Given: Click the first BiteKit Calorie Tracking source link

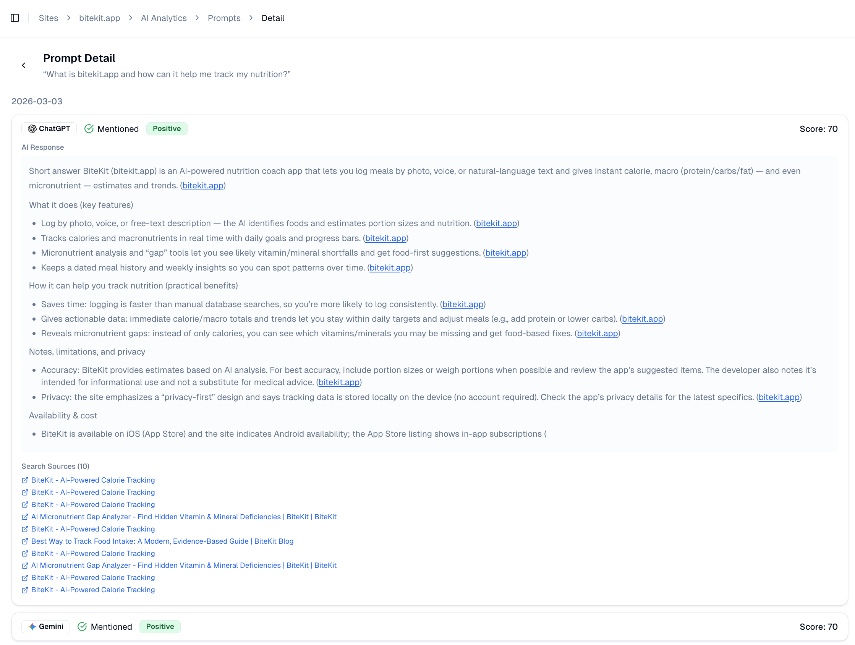Looking at the screenshot, I should (x=93, y=480).
